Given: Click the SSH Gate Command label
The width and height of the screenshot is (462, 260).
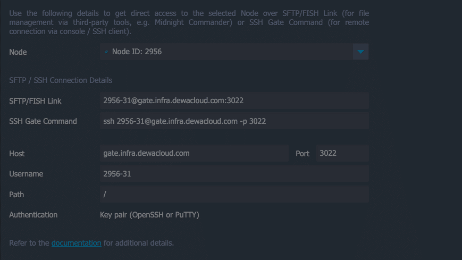Looking at the screenshot, I should [x=43, y=121].
